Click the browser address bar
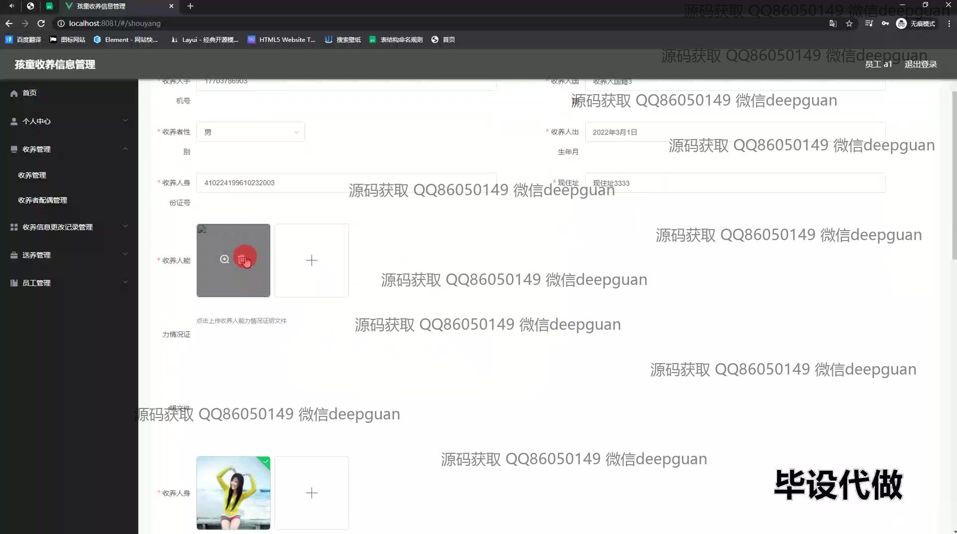This screenshot has width=957, height=534. (x=439, y=23)
